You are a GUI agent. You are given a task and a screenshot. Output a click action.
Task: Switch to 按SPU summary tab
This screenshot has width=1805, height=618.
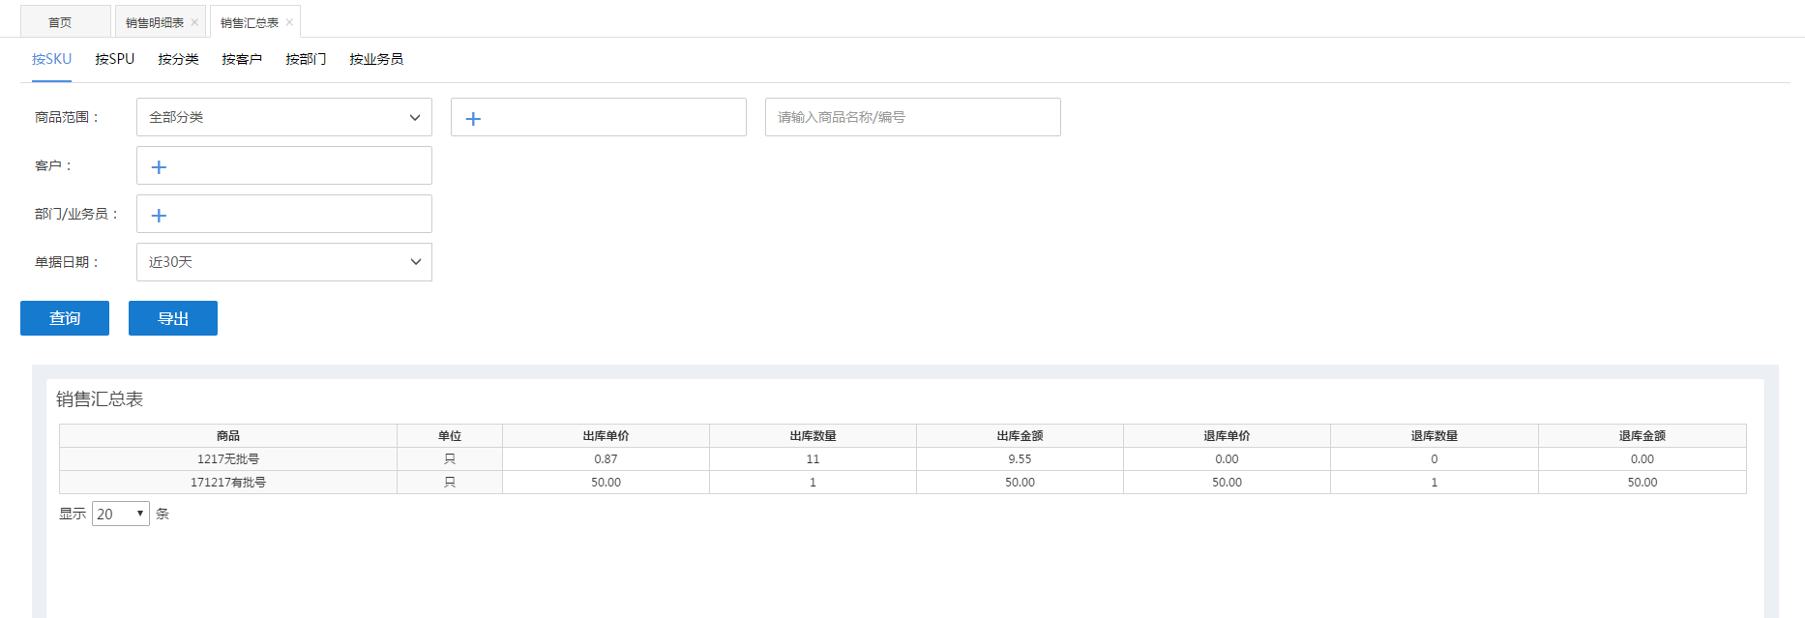point(115,59)
